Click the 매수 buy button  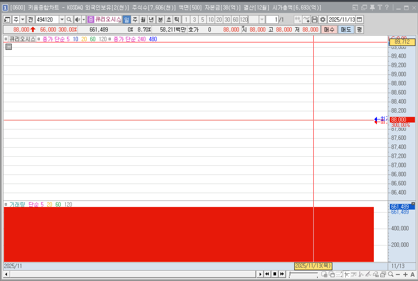[x=329, y=29]
